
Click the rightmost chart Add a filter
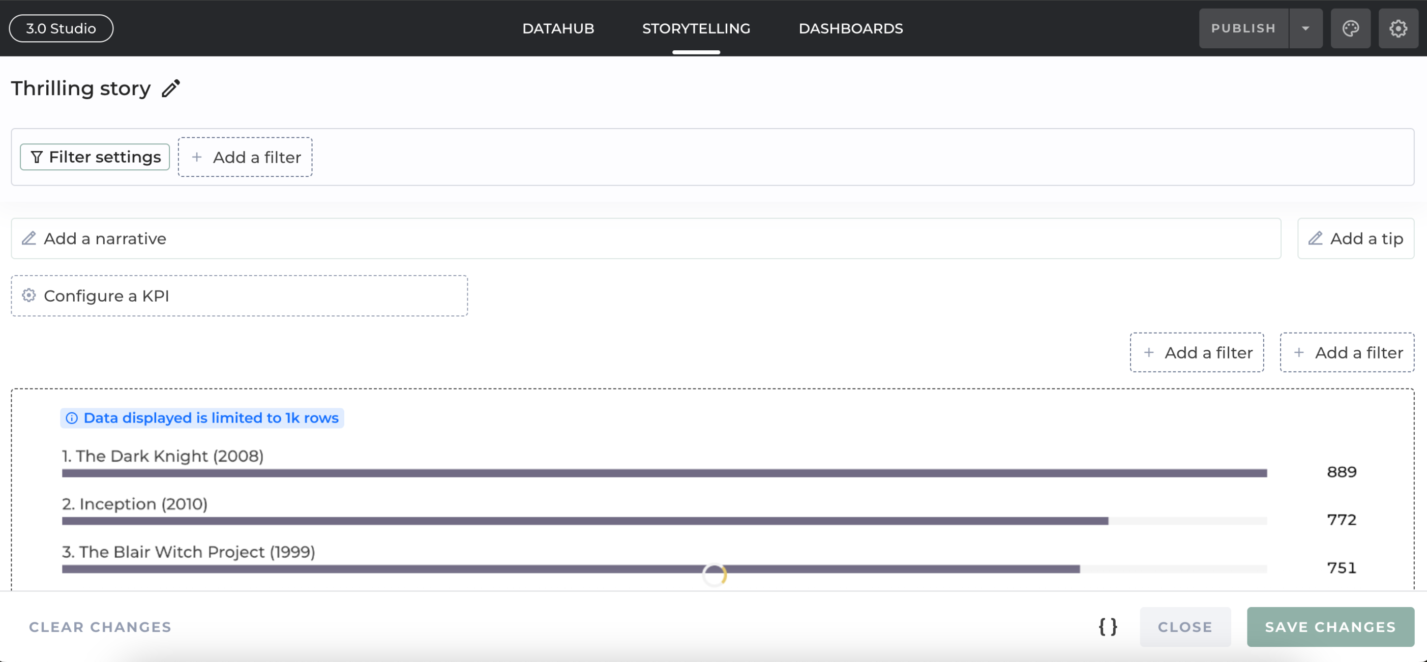pos(1347,352)
